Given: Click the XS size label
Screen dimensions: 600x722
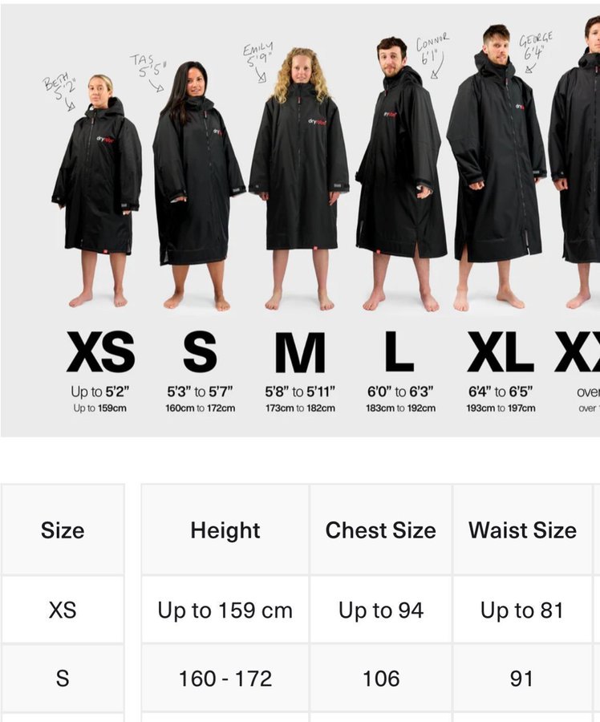Looking at the screenshot, I should point(101,352).
